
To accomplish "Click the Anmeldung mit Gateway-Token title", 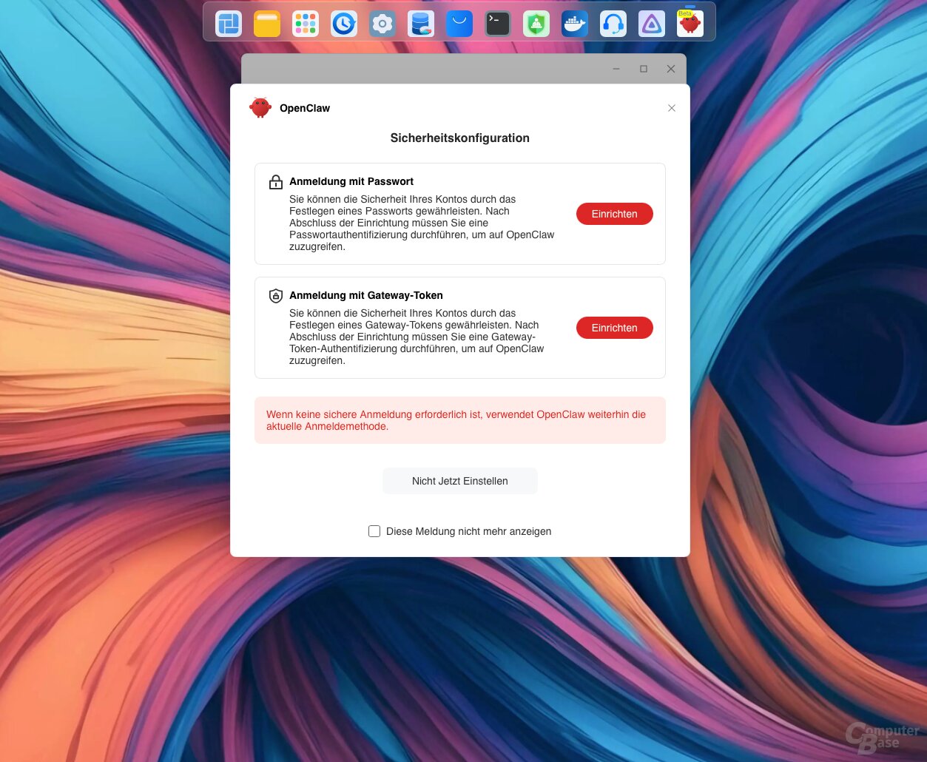I will 366,295.
